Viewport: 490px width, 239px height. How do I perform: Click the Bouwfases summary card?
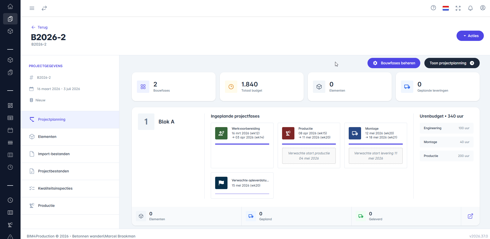(174, 87)
